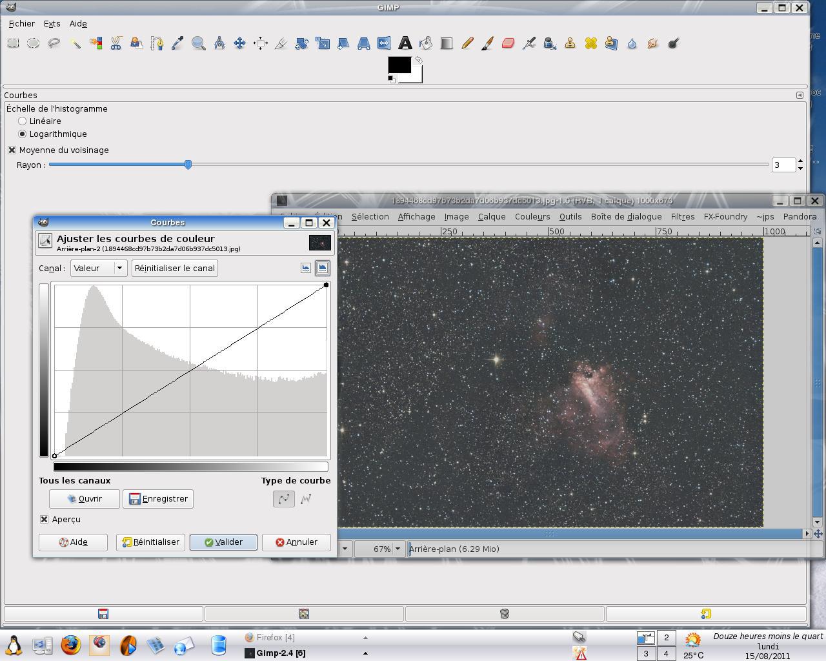Open the Filtres menu

pos(682,216)
